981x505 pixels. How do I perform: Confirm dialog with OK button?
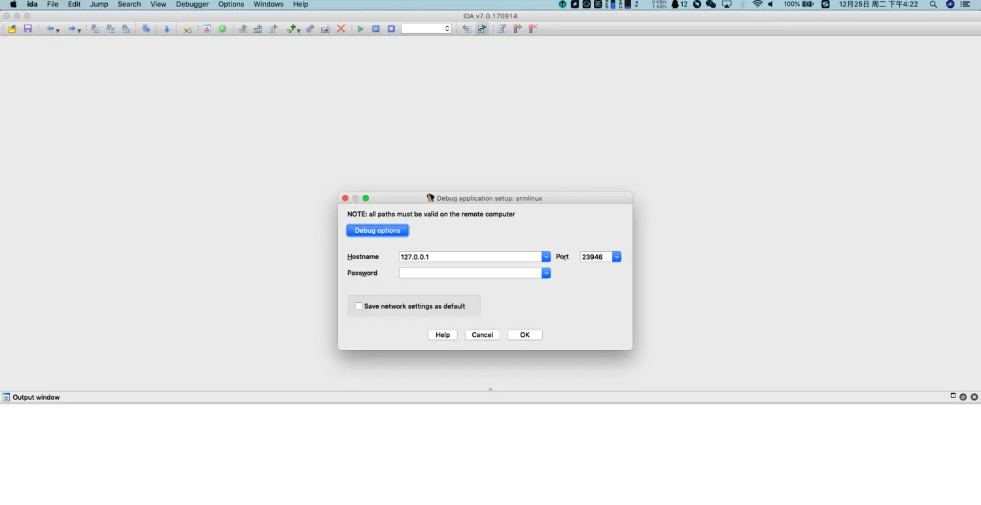coord(525,335)
